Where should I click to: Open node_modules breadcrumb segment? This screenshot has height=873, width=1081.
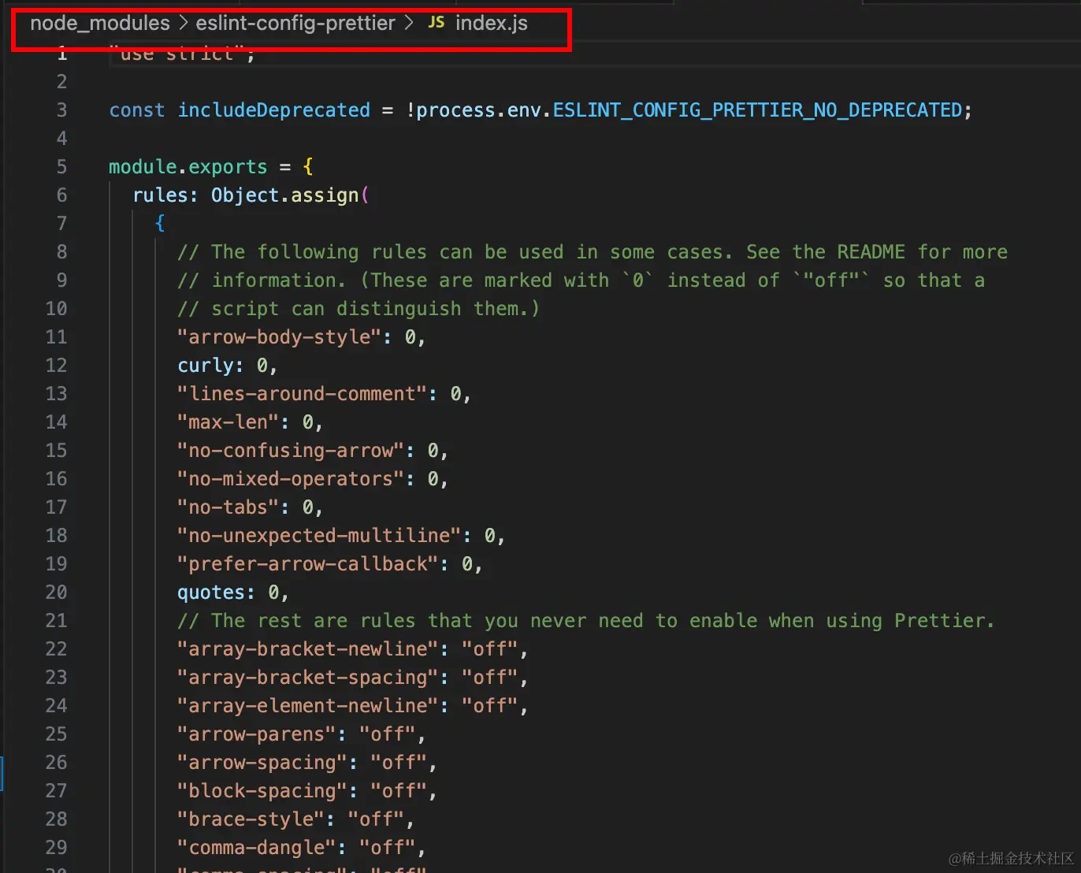coord(100,23)
